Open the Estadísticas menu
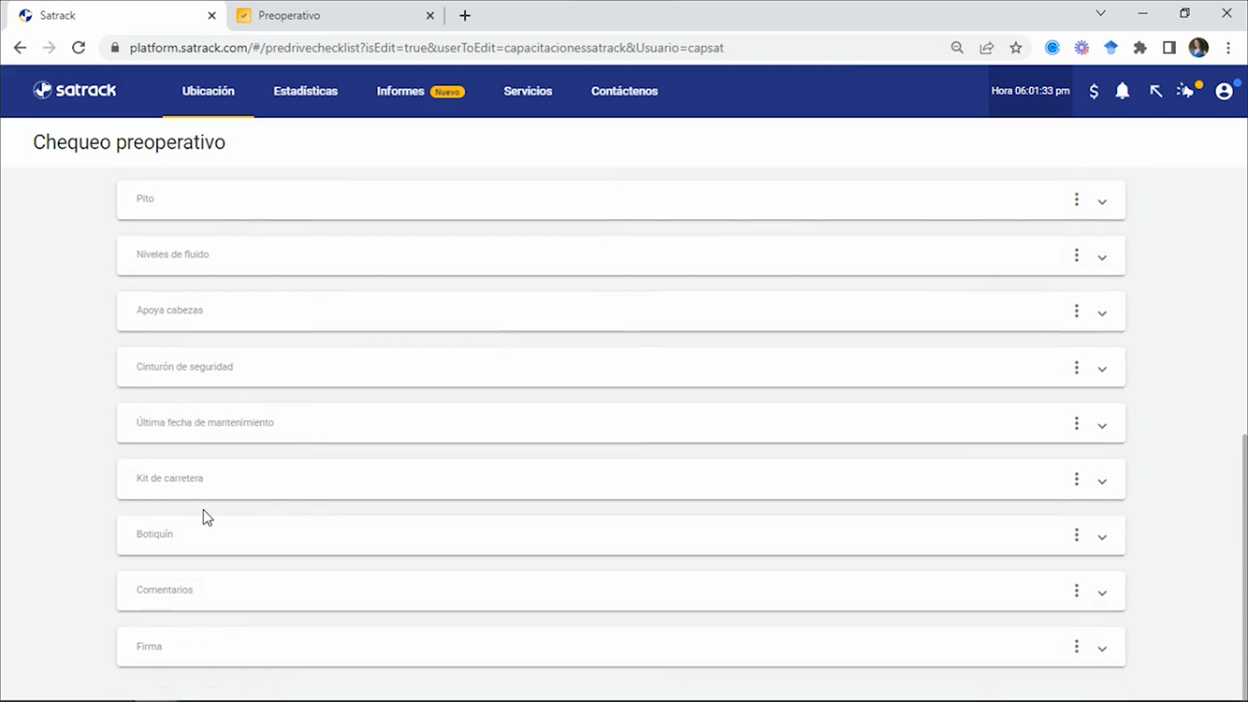 pyautogui.click(x=305, y=91)
